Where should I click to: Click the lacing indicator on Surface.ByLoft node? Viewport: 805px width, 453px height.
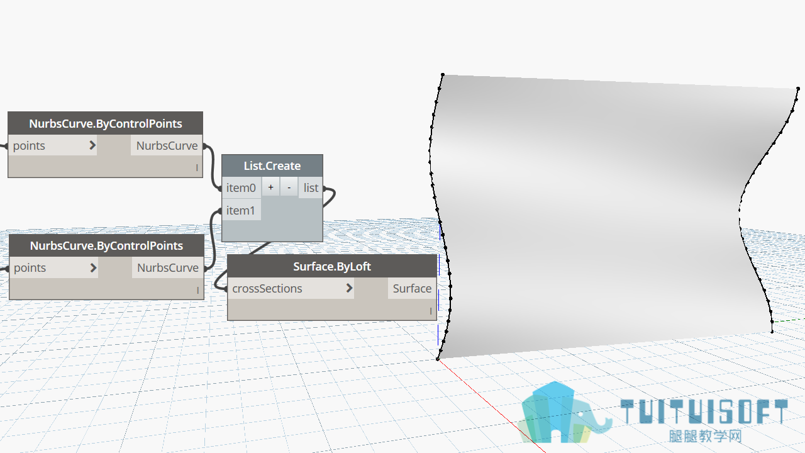click(431, 311)
